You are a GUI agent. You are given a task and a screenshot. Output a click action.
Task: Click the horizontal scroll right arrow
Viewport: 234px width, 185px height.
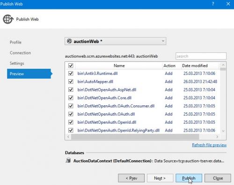[217, 137]
